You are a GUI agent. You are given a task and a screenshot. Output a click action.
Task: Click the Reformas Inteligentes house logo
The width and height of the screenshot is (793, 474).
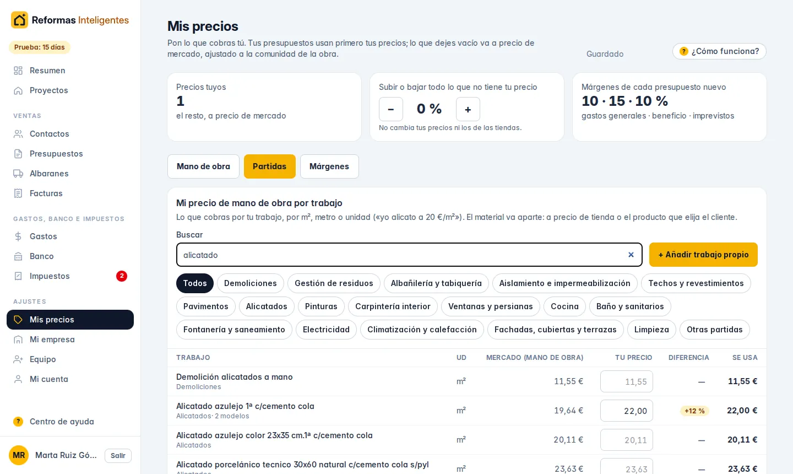pyautogui.click(x=19, y=20)
